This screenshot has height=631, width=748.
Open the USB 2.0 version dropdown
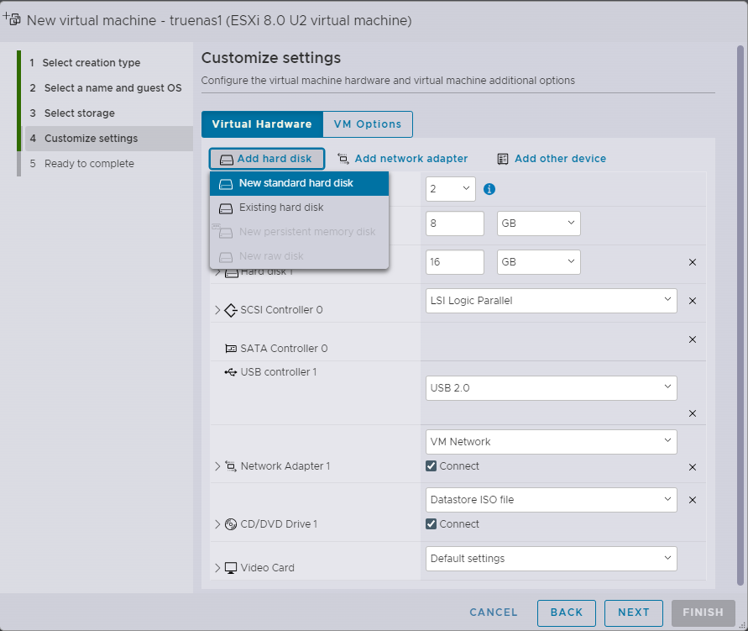click(551, 388)
